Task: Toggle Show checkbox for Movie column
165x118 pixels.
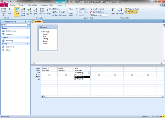Action: [x=66, y=75]
